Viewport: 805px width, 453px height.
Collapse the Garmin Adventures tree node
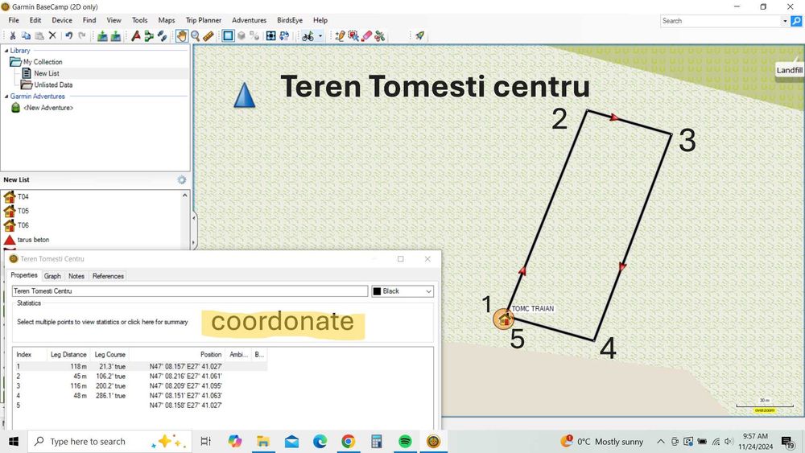click(6, 97)
